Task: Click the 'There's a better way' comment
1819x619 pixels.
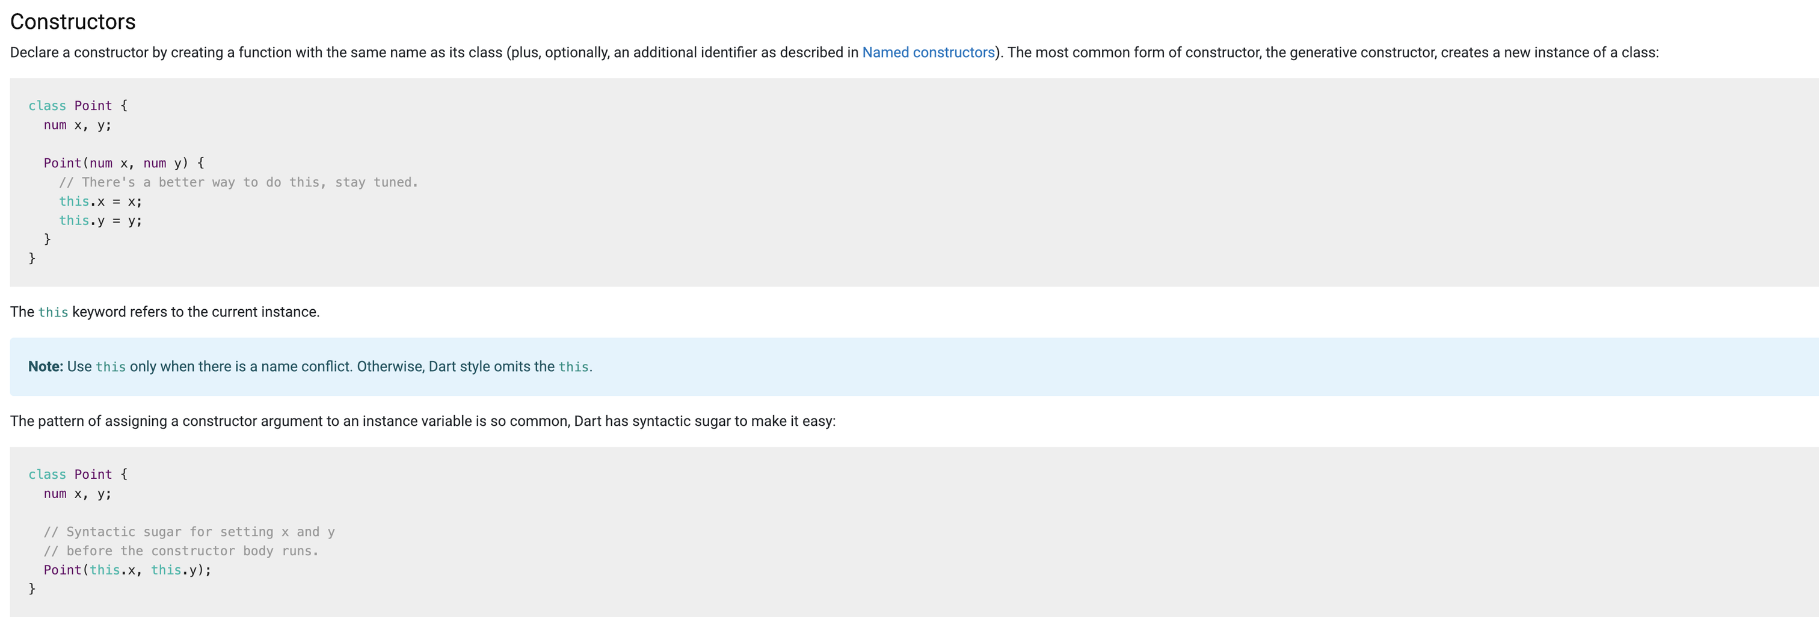Action: (239, 183)
